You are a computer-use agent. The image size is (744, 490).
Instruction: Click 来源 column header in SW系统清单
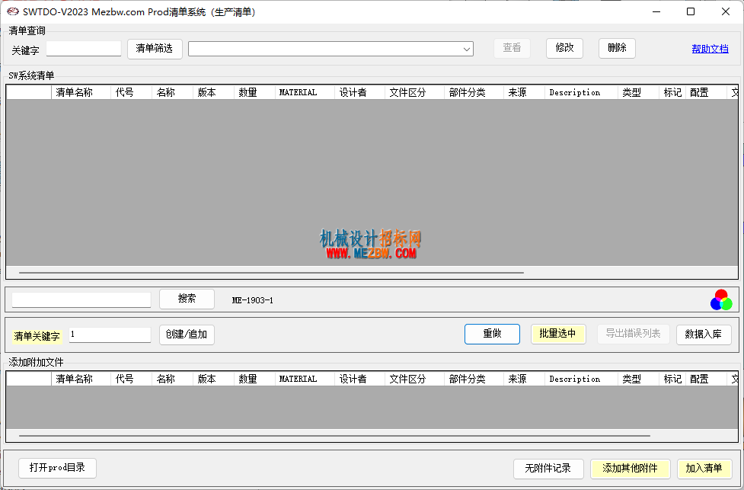(x=524, y=92)
